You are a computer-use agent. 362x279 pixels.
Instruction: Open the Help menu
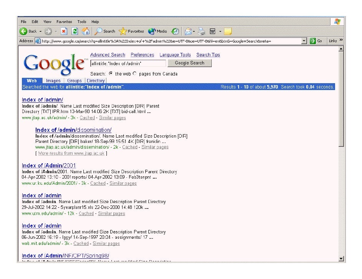(95, 21)
